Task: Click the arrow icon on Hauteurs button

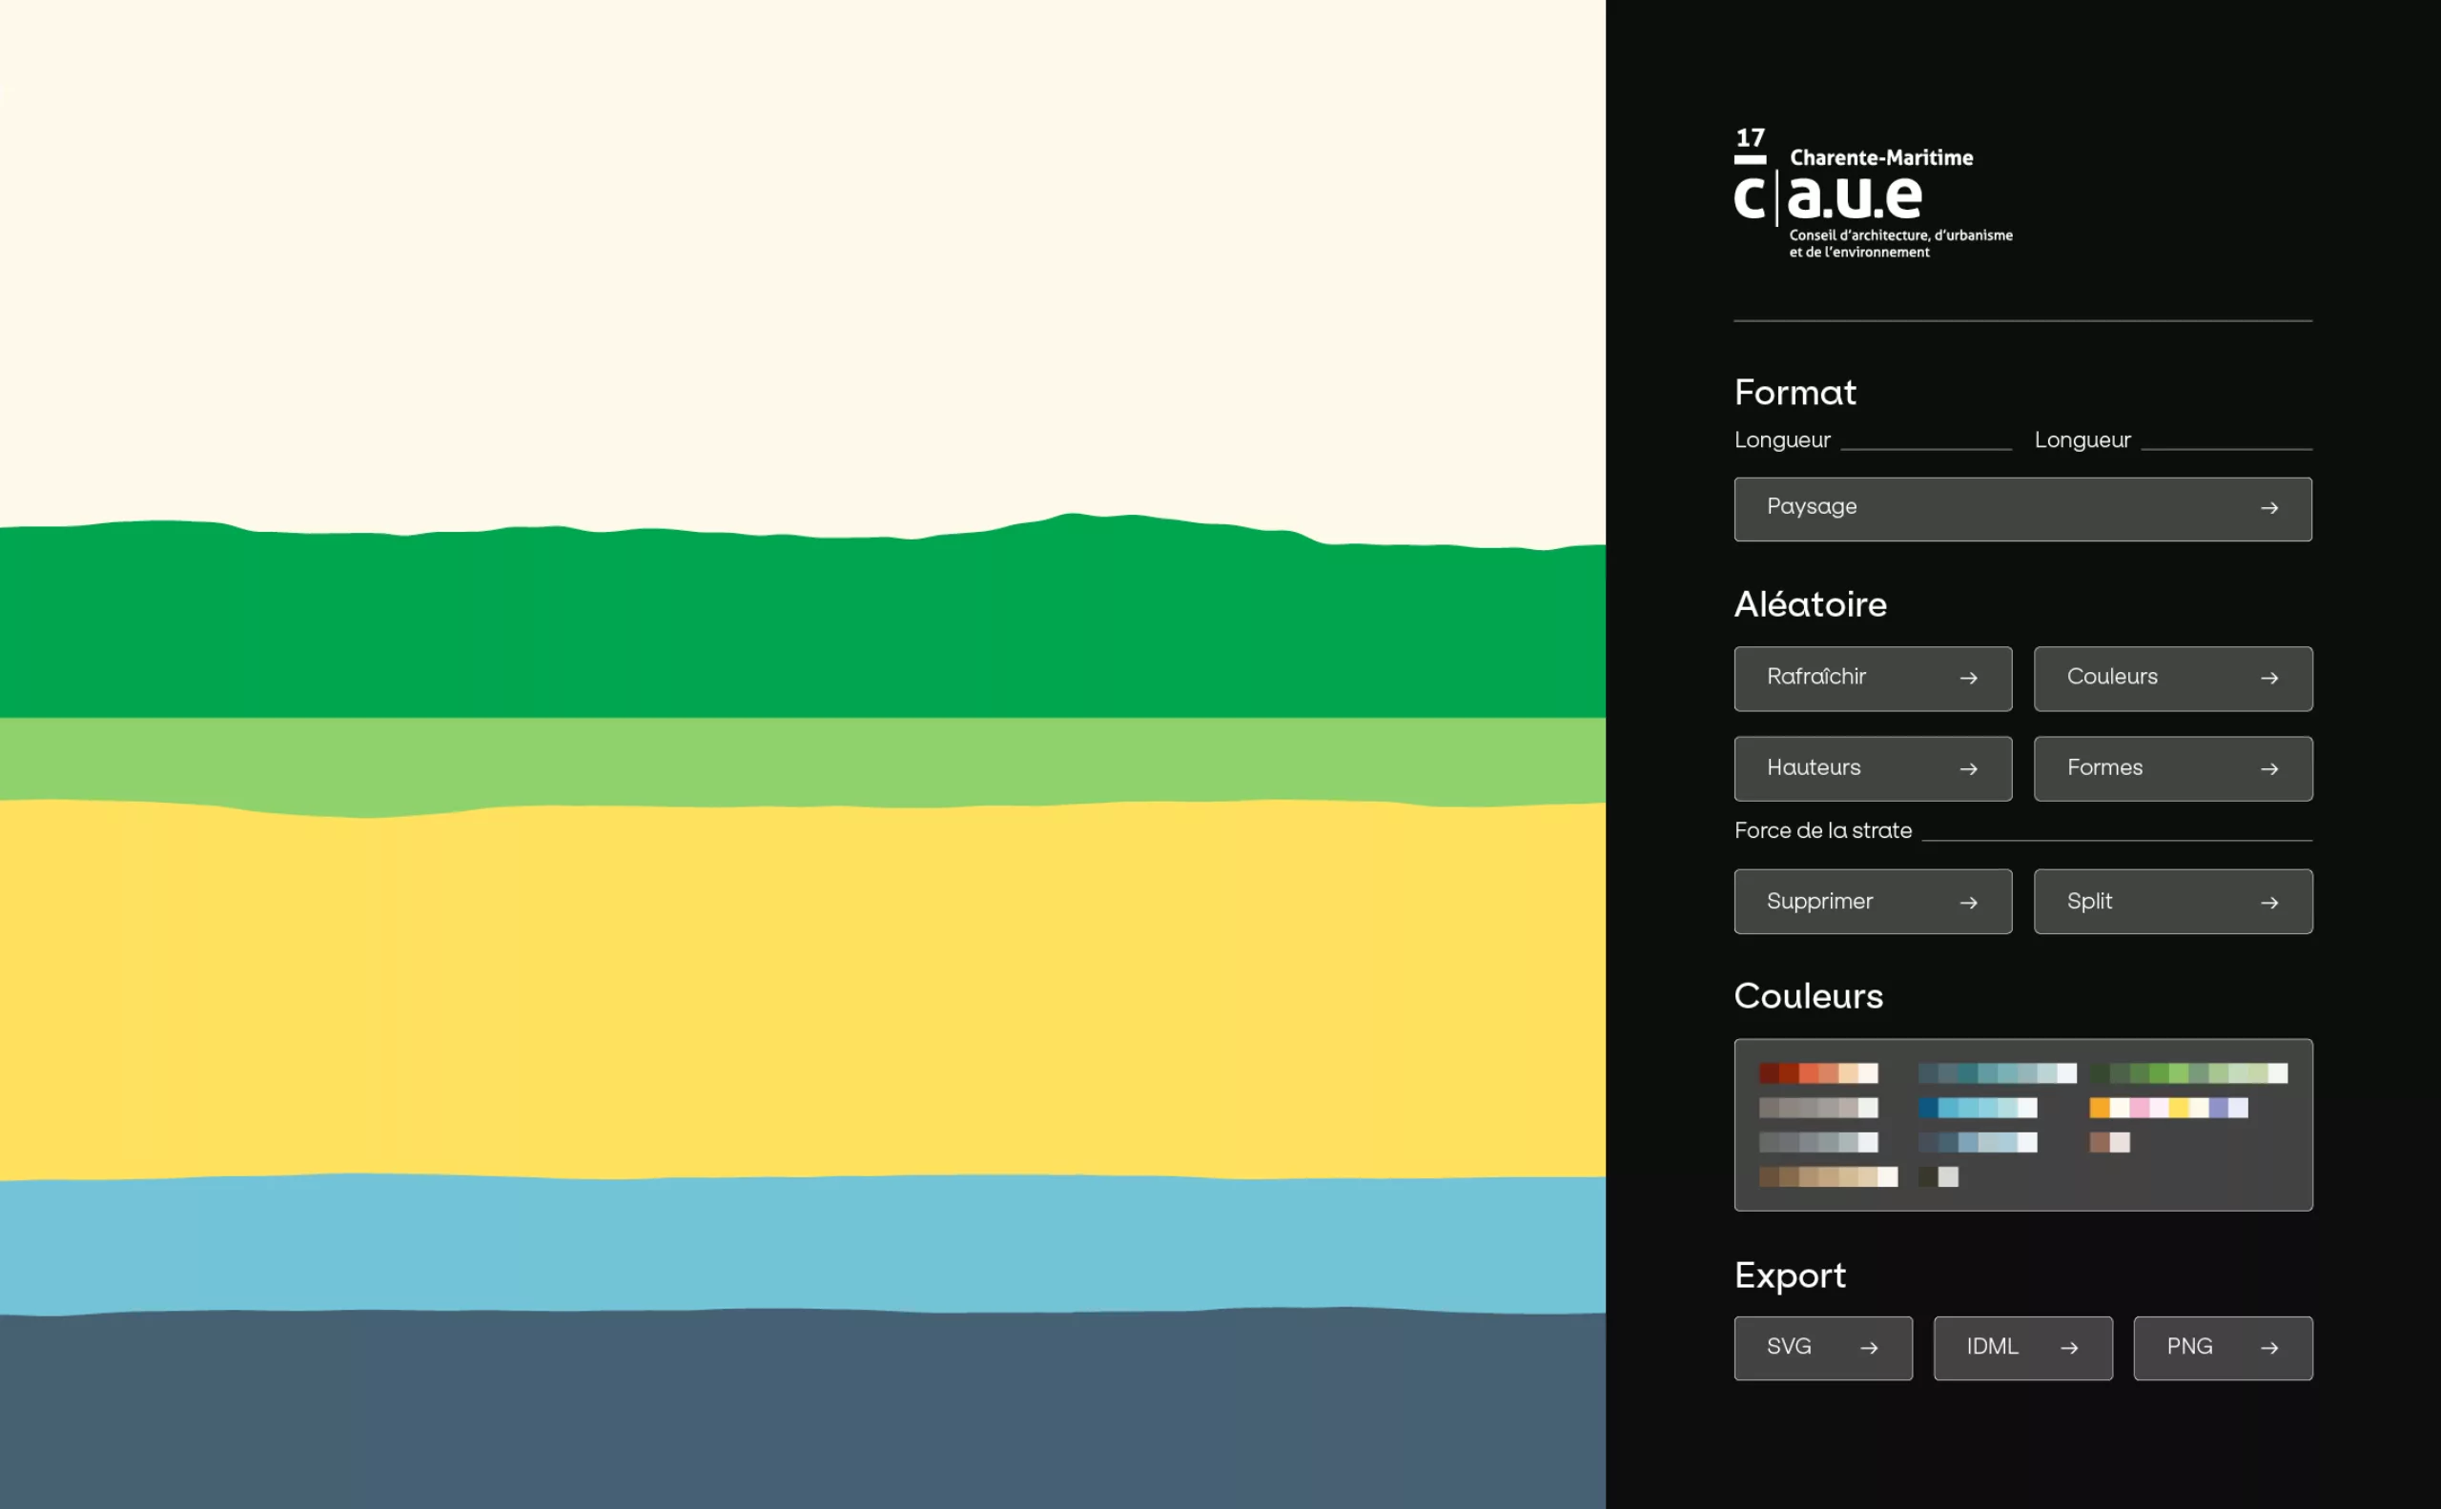Action: (x=1968, y=769)
